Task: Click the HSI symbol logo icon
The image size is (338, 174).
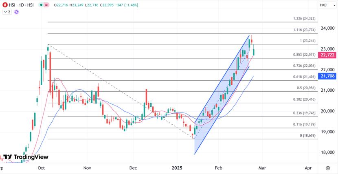Action: click(5, 4)
